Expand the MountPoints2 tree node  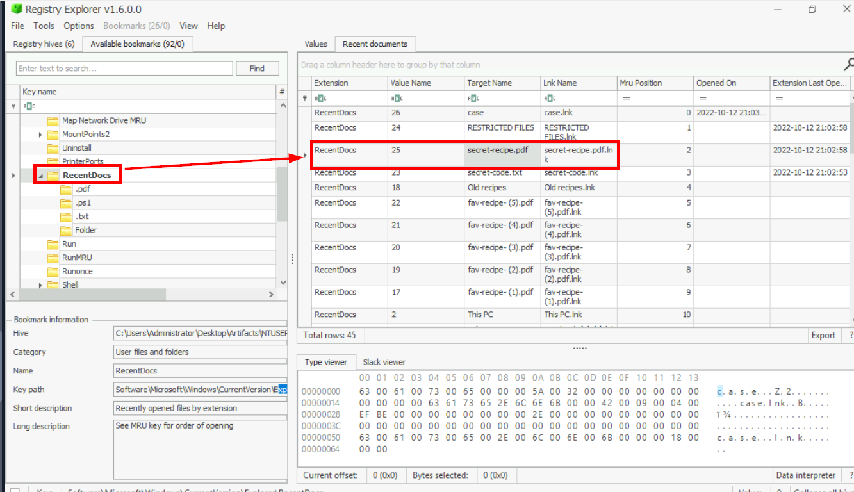(40, 135)
